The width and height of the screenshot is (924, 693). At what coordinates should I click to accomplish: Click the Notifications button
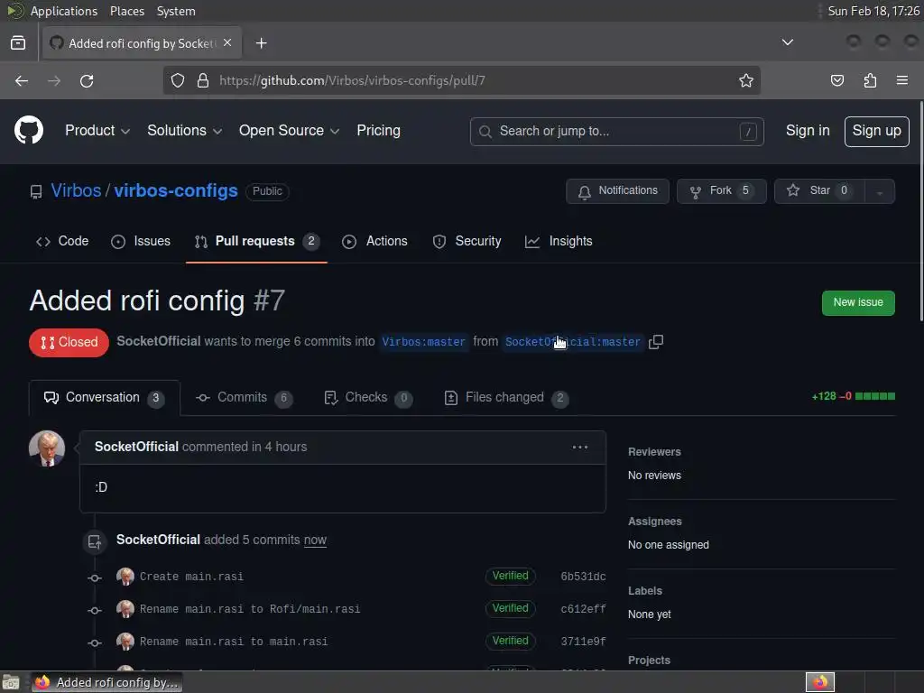click(x=617, y=191)
